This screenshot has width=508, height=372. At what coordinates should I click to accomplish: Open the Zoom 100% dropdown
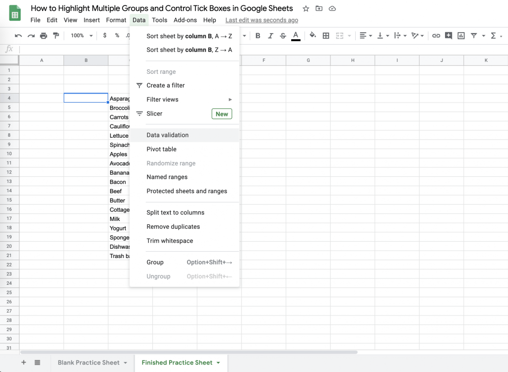[x=79, y=35]
